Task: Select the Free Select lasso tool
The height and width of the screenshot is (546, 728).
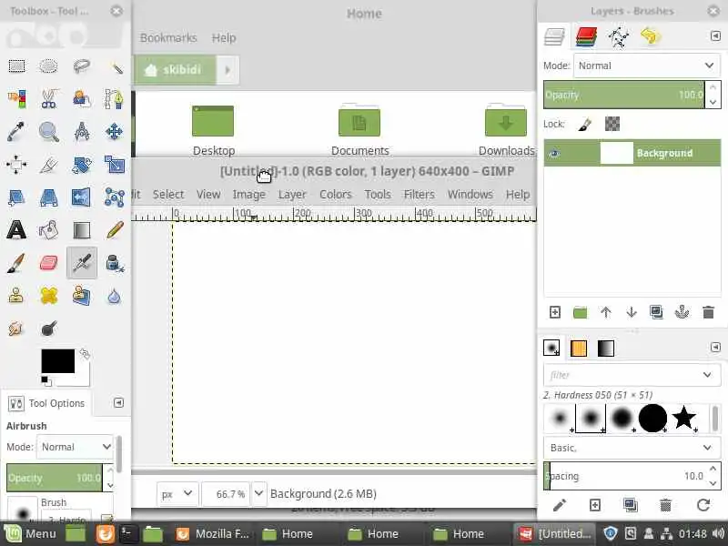Action: pyautogui.click(x=82, y=66)
